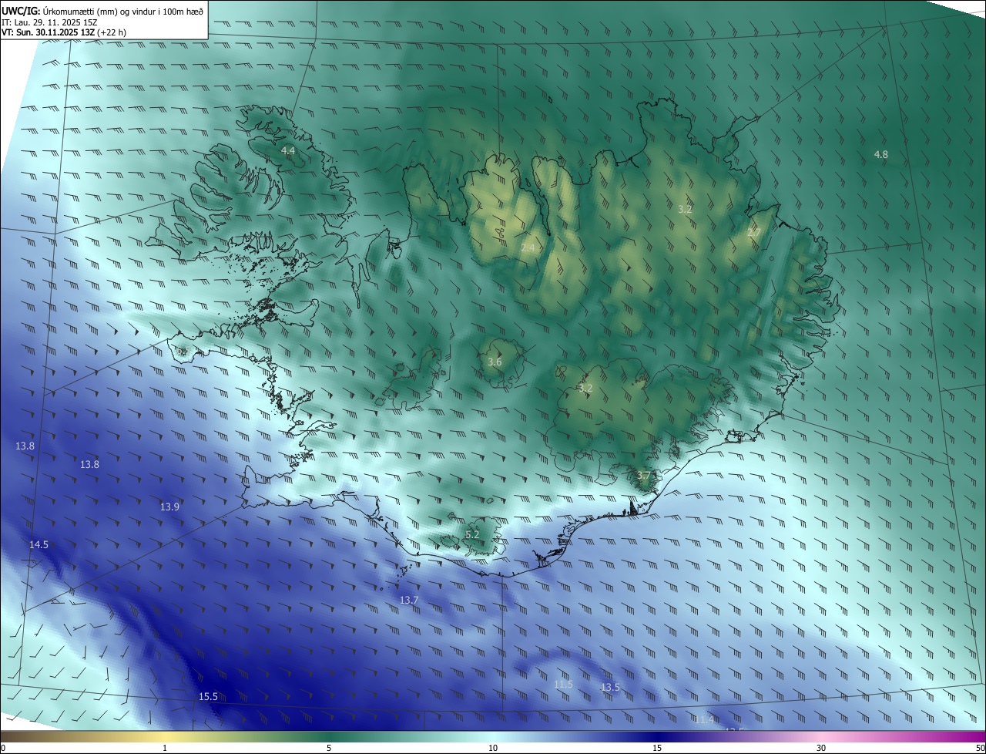Click the 0 tick label on color scale
Image resolution: width=986 pixels, height=754 pixels.
click(x=3, y=748)
